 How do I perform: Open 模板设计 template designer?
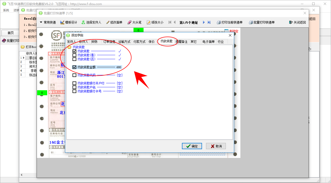(x=69, y=22)
